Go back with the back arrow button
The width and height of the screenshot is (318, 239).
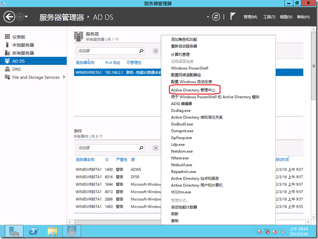click(x=9, y=17)
